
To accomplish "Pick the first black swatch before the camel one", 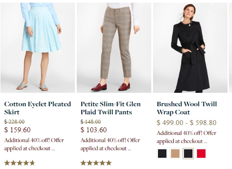I will (x=162, y=153).
